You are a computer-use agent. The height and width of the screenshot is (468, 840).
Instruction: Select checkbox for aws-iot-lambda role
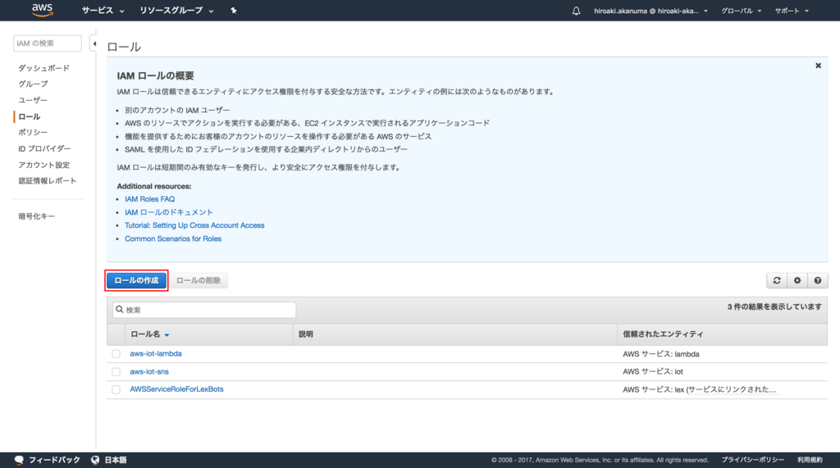click(116, 354)
